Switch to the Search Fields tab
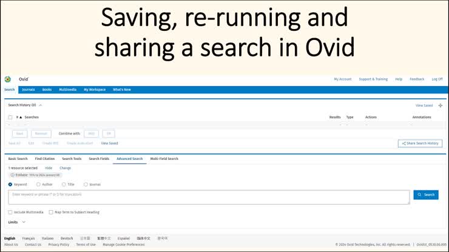Viewport: 449px width, 252px height. 99,159
